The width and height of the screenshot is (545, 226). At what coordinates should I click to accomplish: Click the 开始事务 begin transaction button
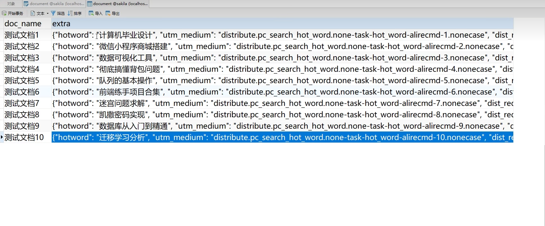click(x=13, y=13)
